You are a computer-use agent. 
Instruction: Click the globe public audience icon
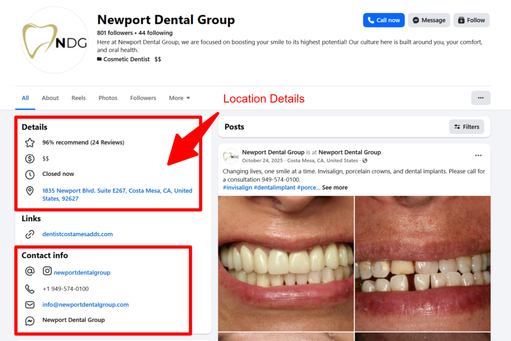click(365, 161)
